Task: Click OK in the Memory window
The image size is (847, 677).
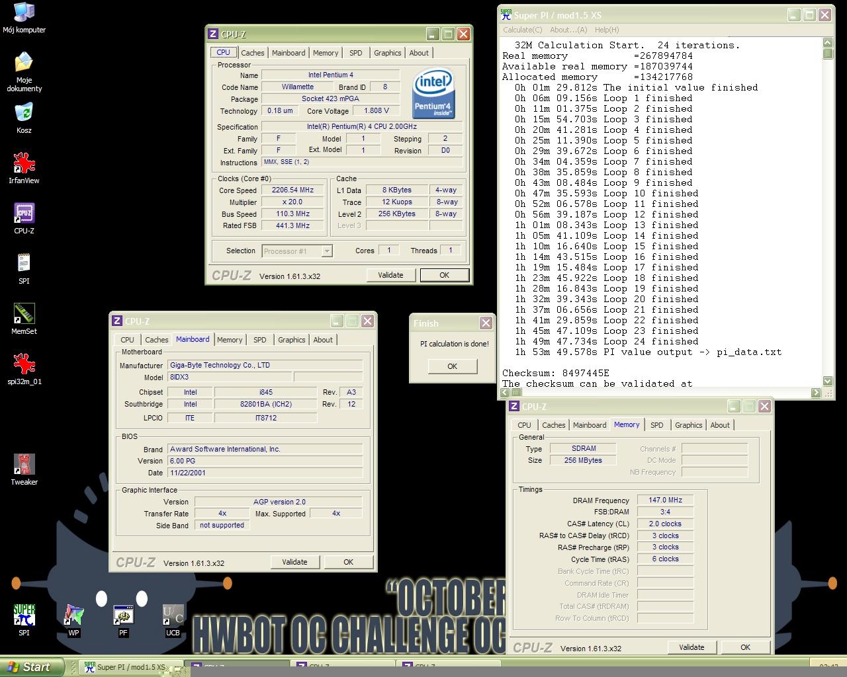Action: [745, 647]
